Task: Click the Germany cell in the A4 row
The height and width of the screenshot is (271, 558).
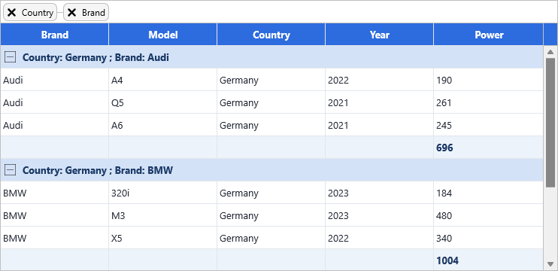Action: click(271, 80)
